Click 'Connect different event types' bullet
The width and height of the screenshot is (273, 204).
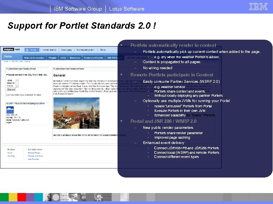[x=176, y=157]
